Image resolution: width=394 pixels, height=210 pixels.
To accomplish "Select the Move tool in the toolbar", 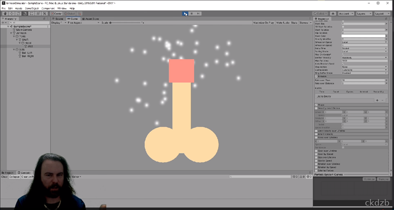I will (12, 14).
